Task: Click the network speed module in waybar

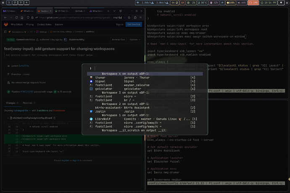Action: [x=153, y=3]
